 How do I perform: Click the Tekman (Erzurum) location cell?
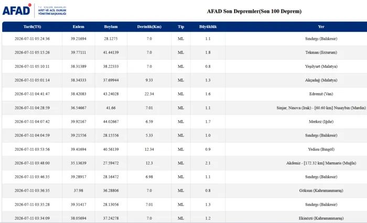click(x=321, y=52)
